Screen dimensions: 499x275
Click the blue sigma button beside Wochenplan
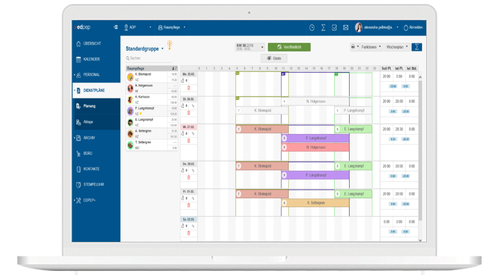[x=417, y=47]
